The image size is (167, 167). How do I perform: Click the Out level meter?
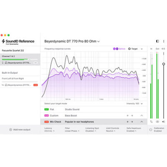click(x=157, y=85)
